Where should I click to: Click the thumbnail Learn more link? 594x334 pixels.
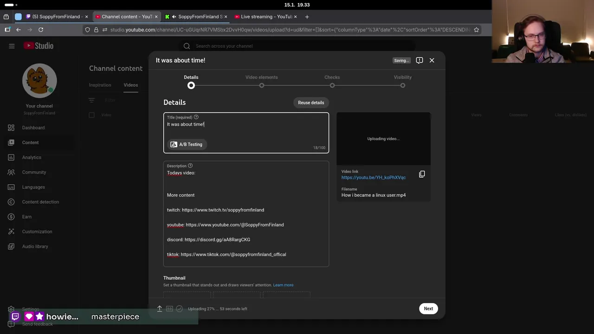coord(283,285)
